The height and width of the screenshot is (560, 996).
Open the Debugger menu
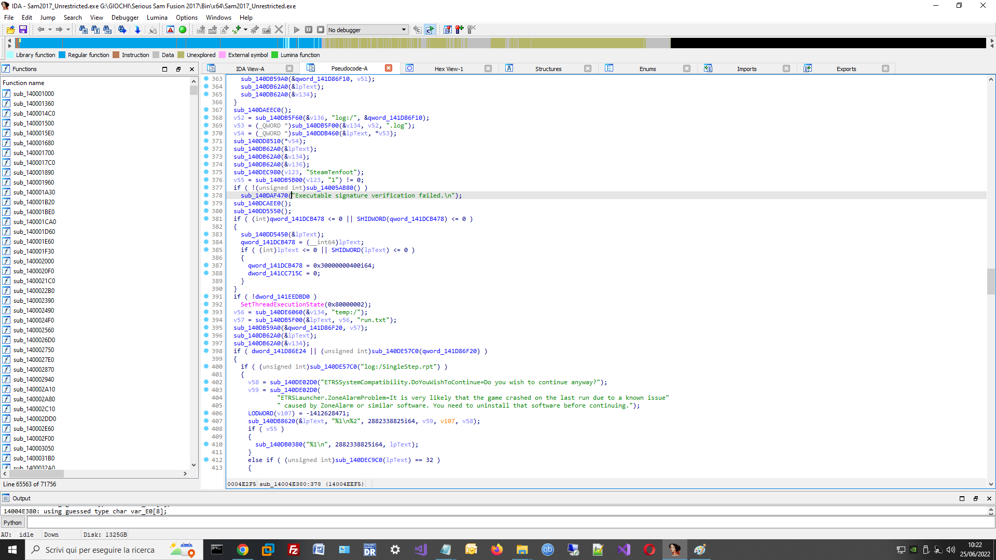125,17
